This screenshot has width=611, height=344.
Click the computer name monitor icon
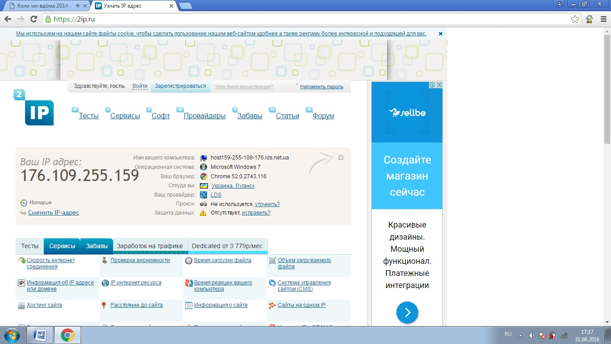(204, 158)
